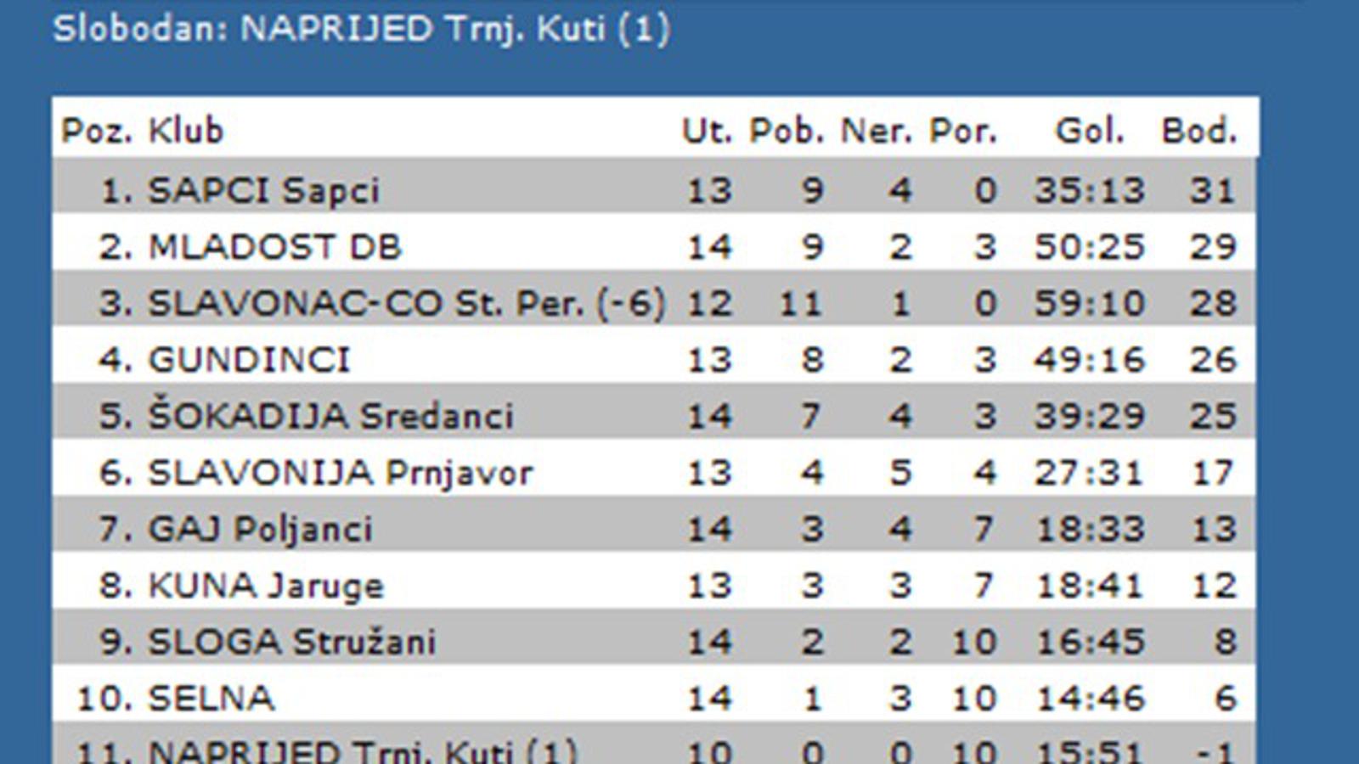Click SLAVONAC-CO St. Per. (-6) entry
Viewport: 1359px width, 764px height.
pos(406,303)
